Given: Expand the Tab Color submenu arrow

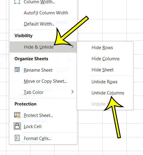Looking at the screenshot, I should (x=72, y=92).
